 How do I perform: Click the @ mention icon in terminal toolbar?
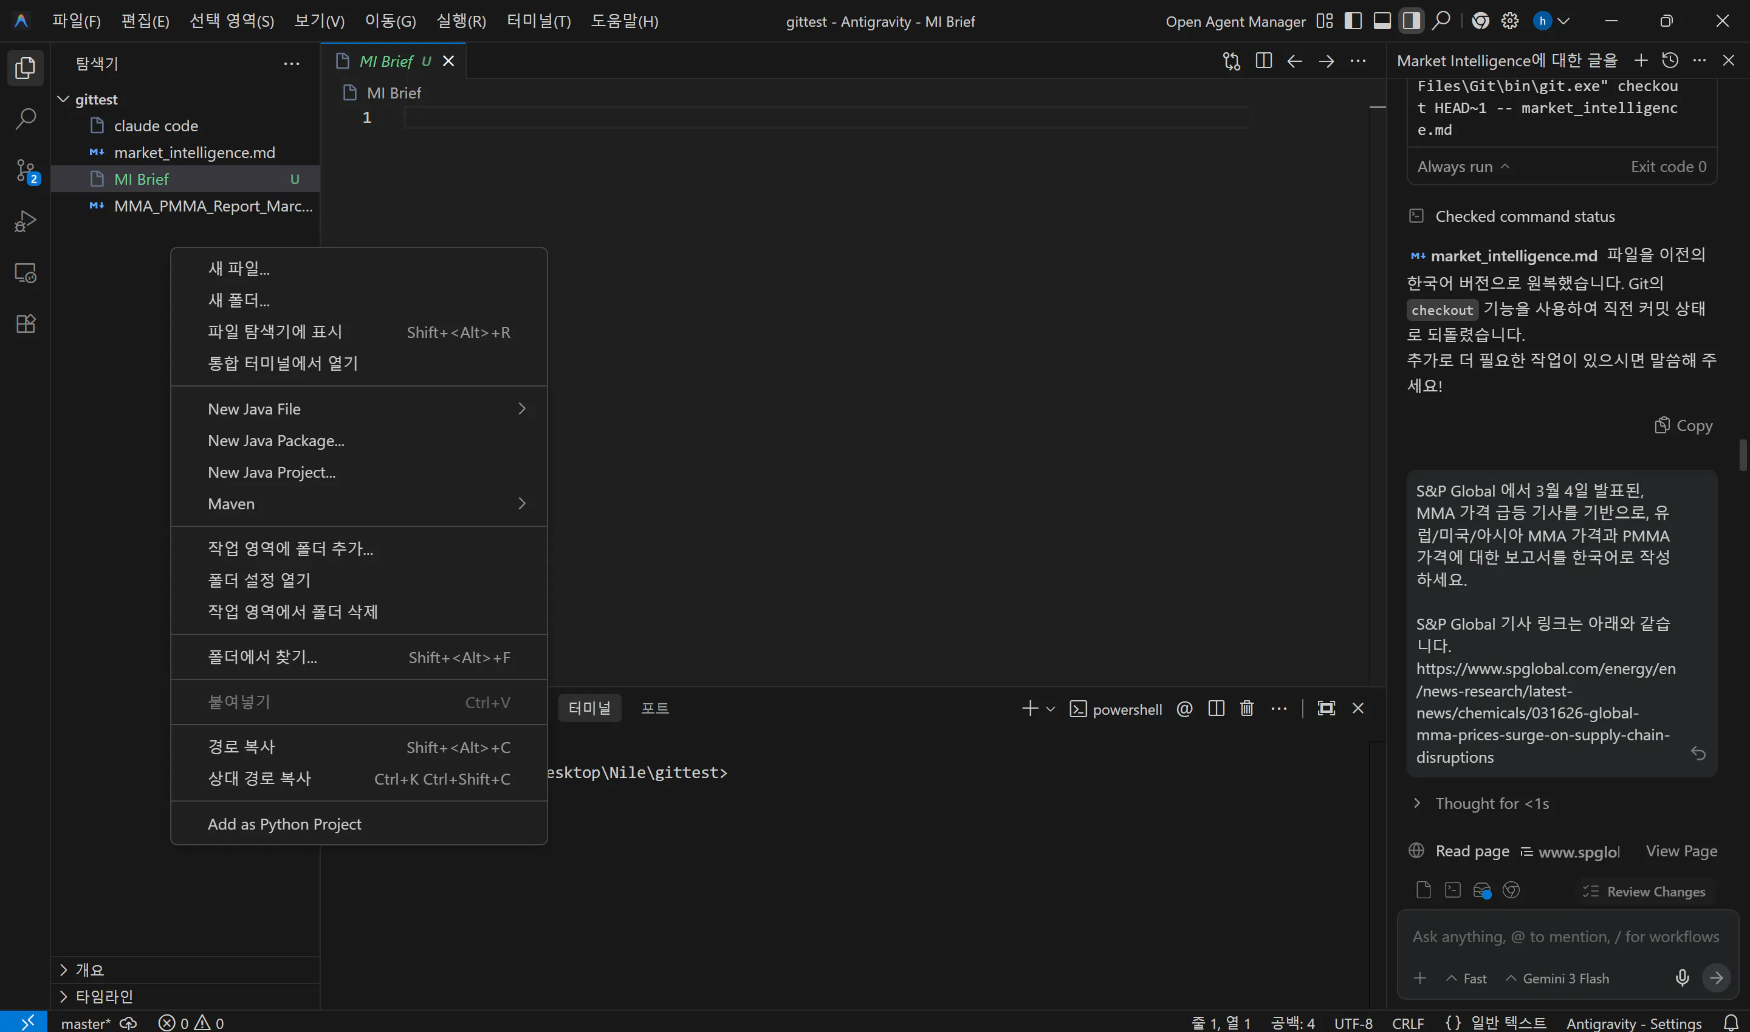(1185, 709)
